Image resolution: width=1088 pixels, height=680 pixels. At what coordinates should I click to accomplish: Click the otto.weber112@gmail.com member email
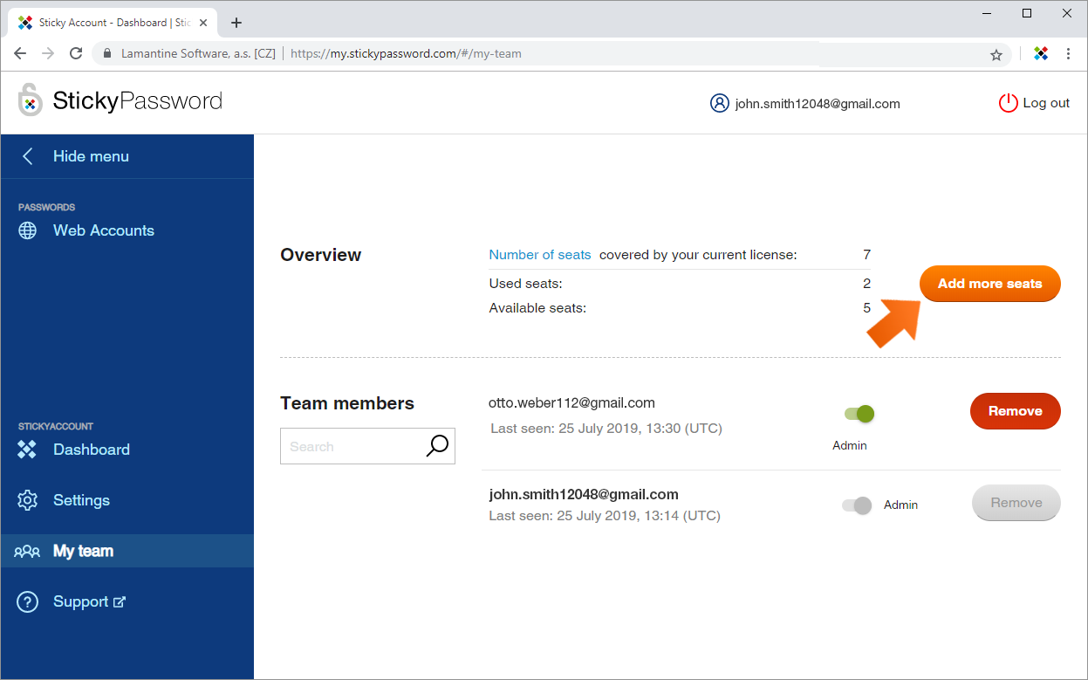tap(571, 402)
